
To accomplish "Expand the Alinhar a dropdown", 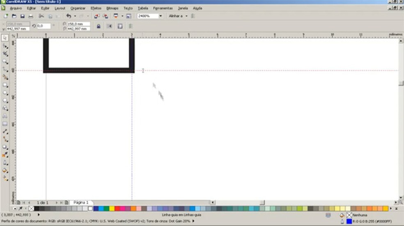I will pyautogui.click(x=186, y=16).
